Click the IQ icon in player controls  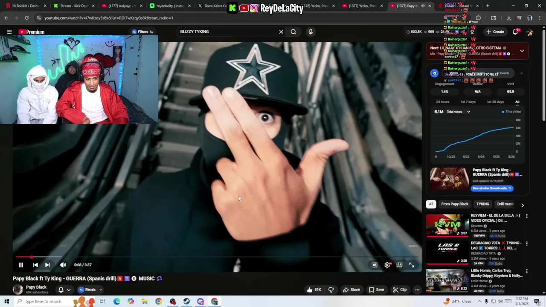click(375, 265)
